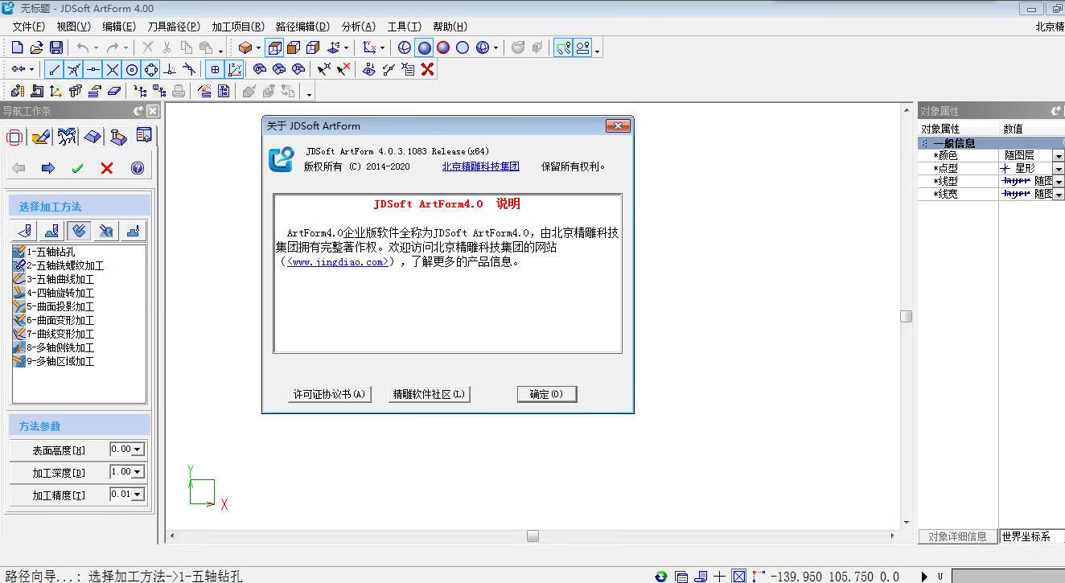Open the 线宽 property dropdown arrow
This screenshot has height=583, width=1065.
(1059, 195)
